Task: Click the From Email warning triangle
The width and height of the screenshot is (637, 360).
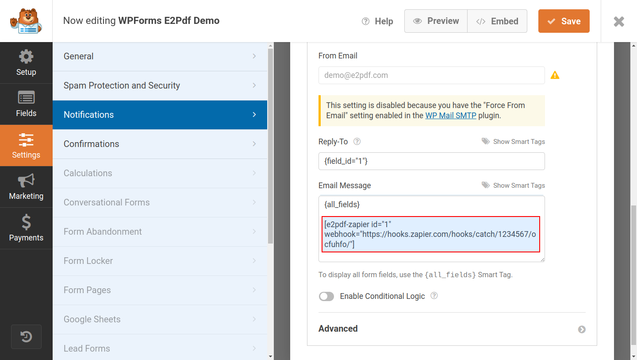Action: tap(555, 75)
